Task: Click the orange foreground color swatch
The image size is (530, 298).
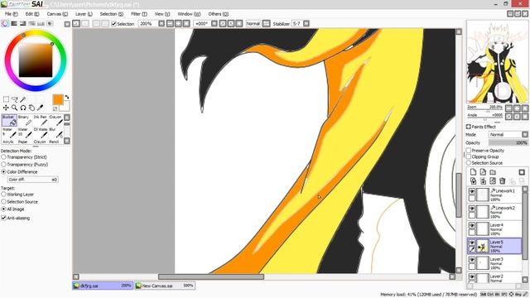Action: click(58, 99)
